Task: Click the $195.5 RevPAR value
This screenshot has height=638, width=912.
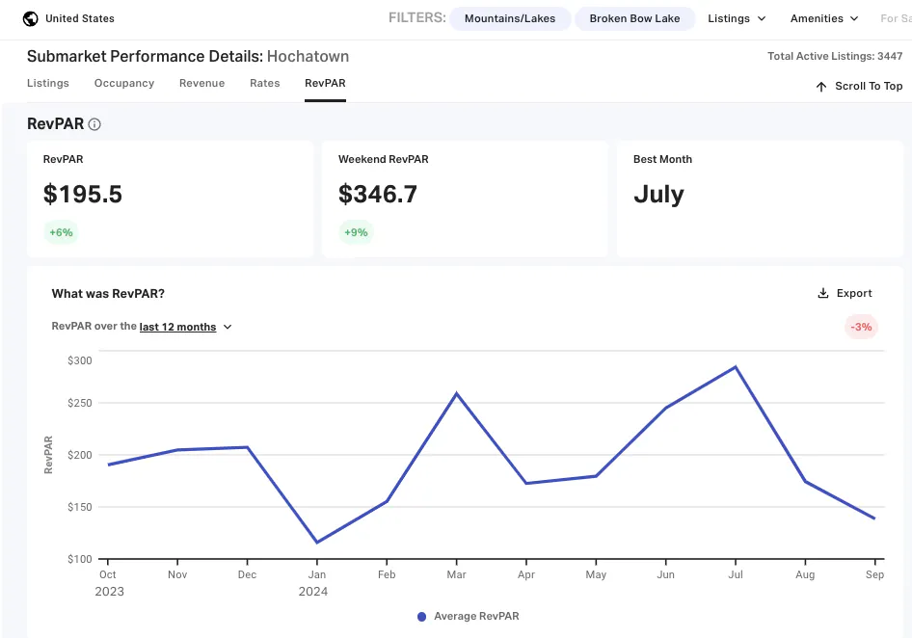Action: point(83,195)
